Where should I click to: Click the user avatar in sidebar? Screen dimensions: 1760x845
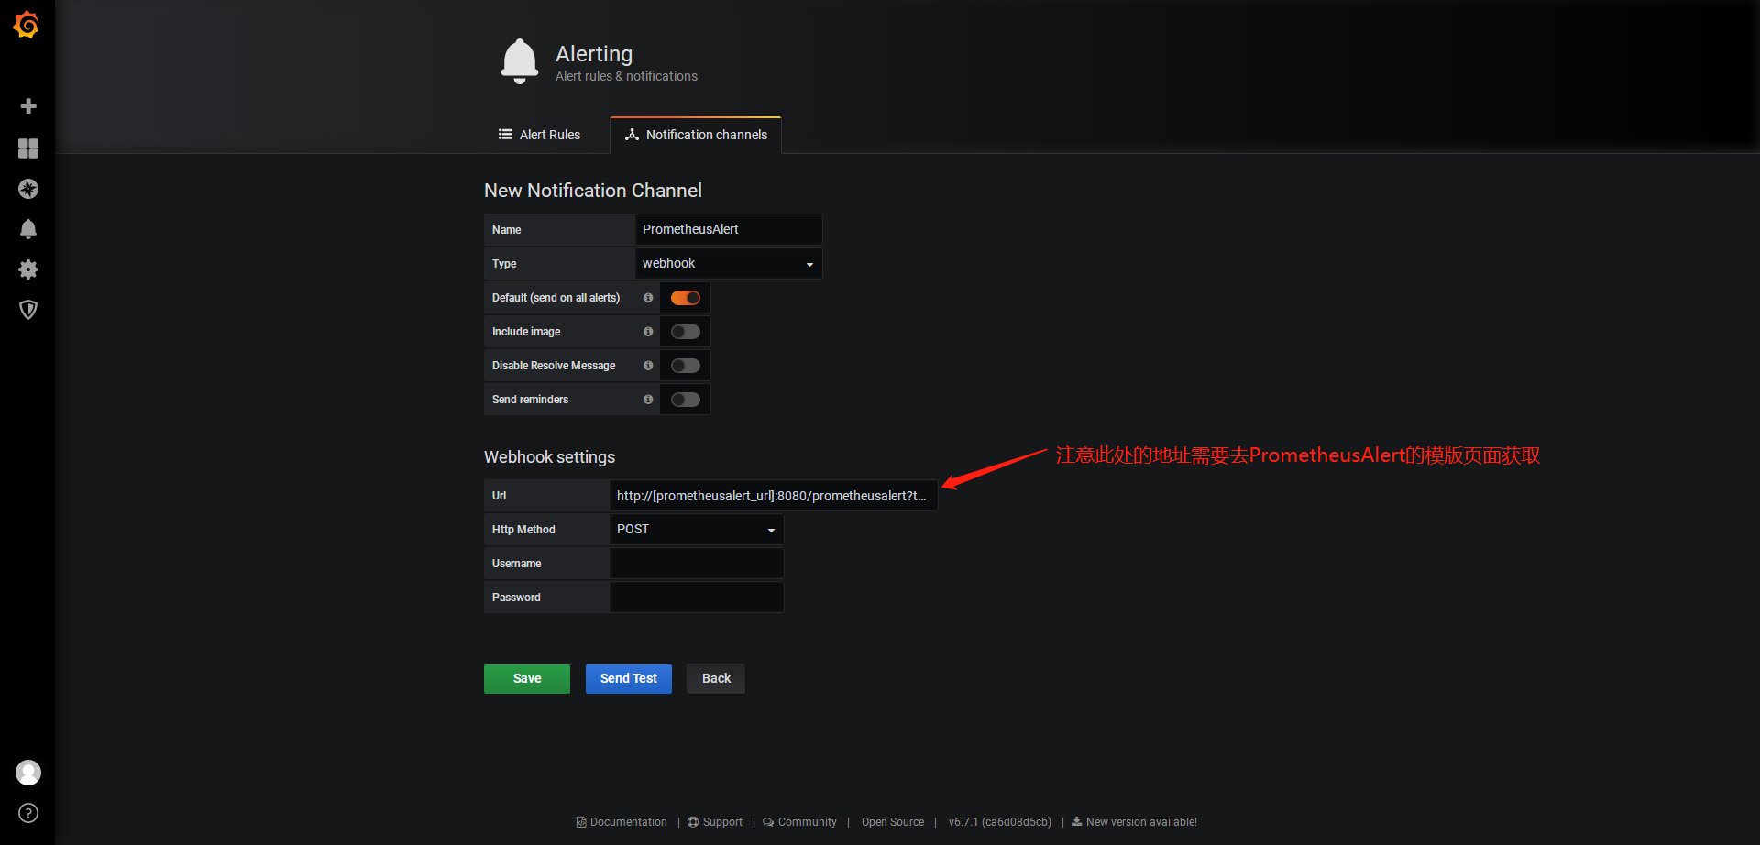[28, 773]
